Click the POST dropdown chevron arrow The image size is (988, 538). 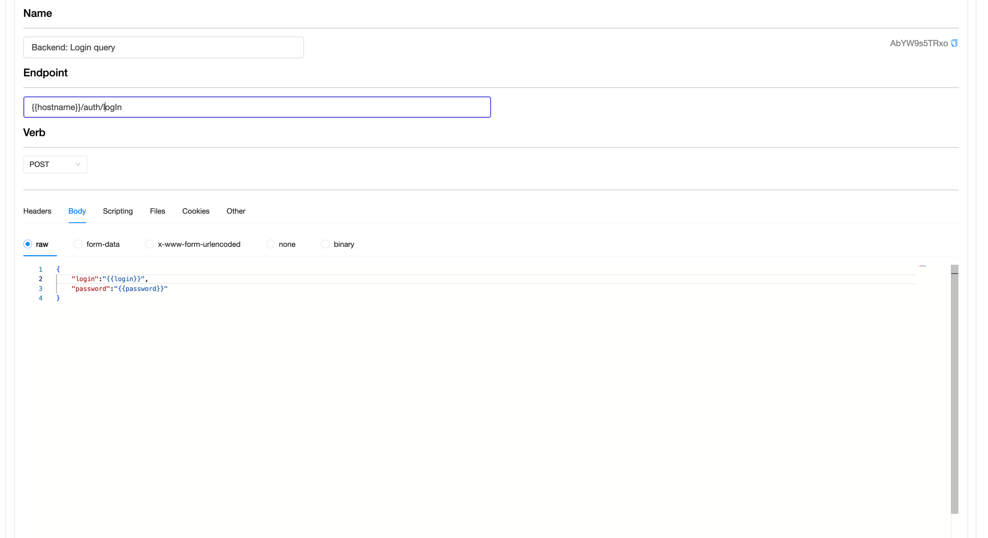(x=78, y=164)
